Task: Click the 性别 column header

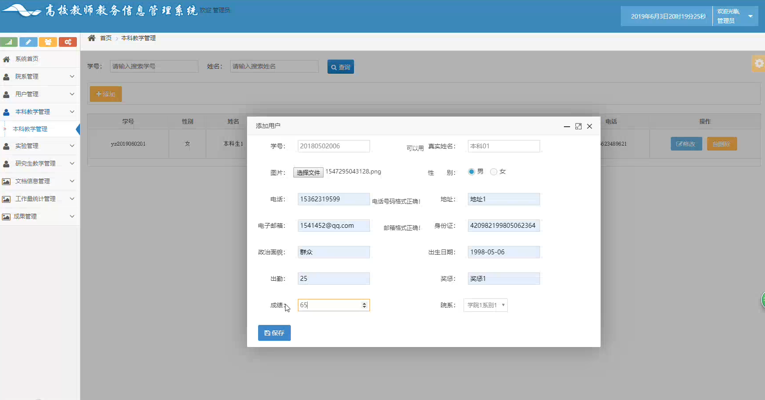Action: tap(187, 121)
